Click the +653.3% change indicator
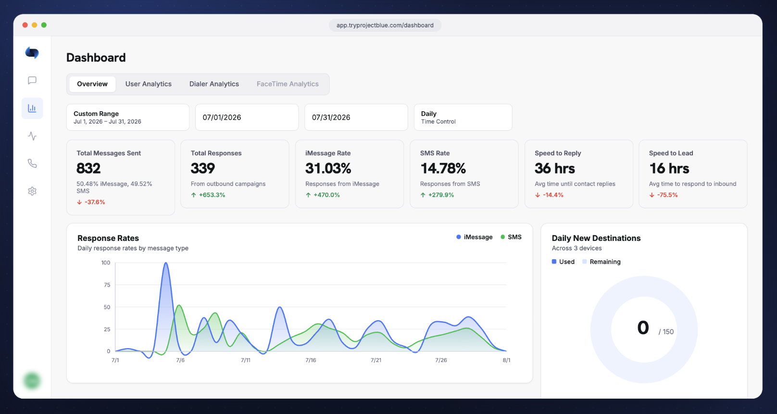The image size is (777, 414). click(208, 195)
